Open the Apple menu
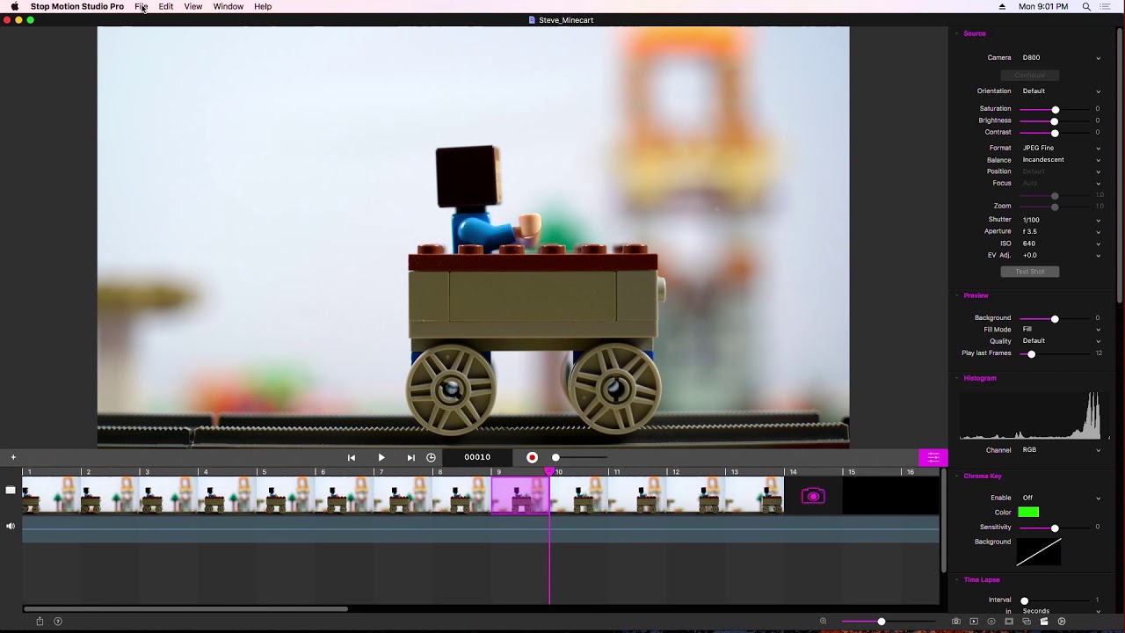The width and height of the screenshot is (1125, 633). coord(14,6)
